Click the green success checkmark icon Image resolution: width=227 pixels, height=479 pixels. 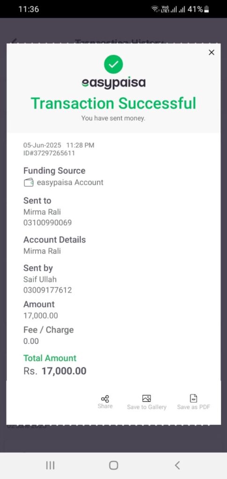click(113, 64)
